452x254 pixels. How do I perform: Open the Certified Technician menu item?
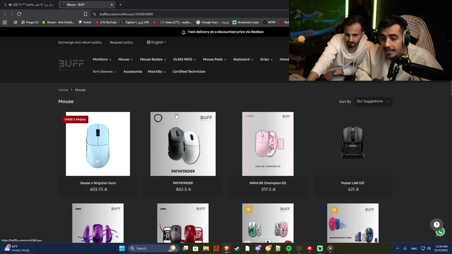click(x=189, y=72)
